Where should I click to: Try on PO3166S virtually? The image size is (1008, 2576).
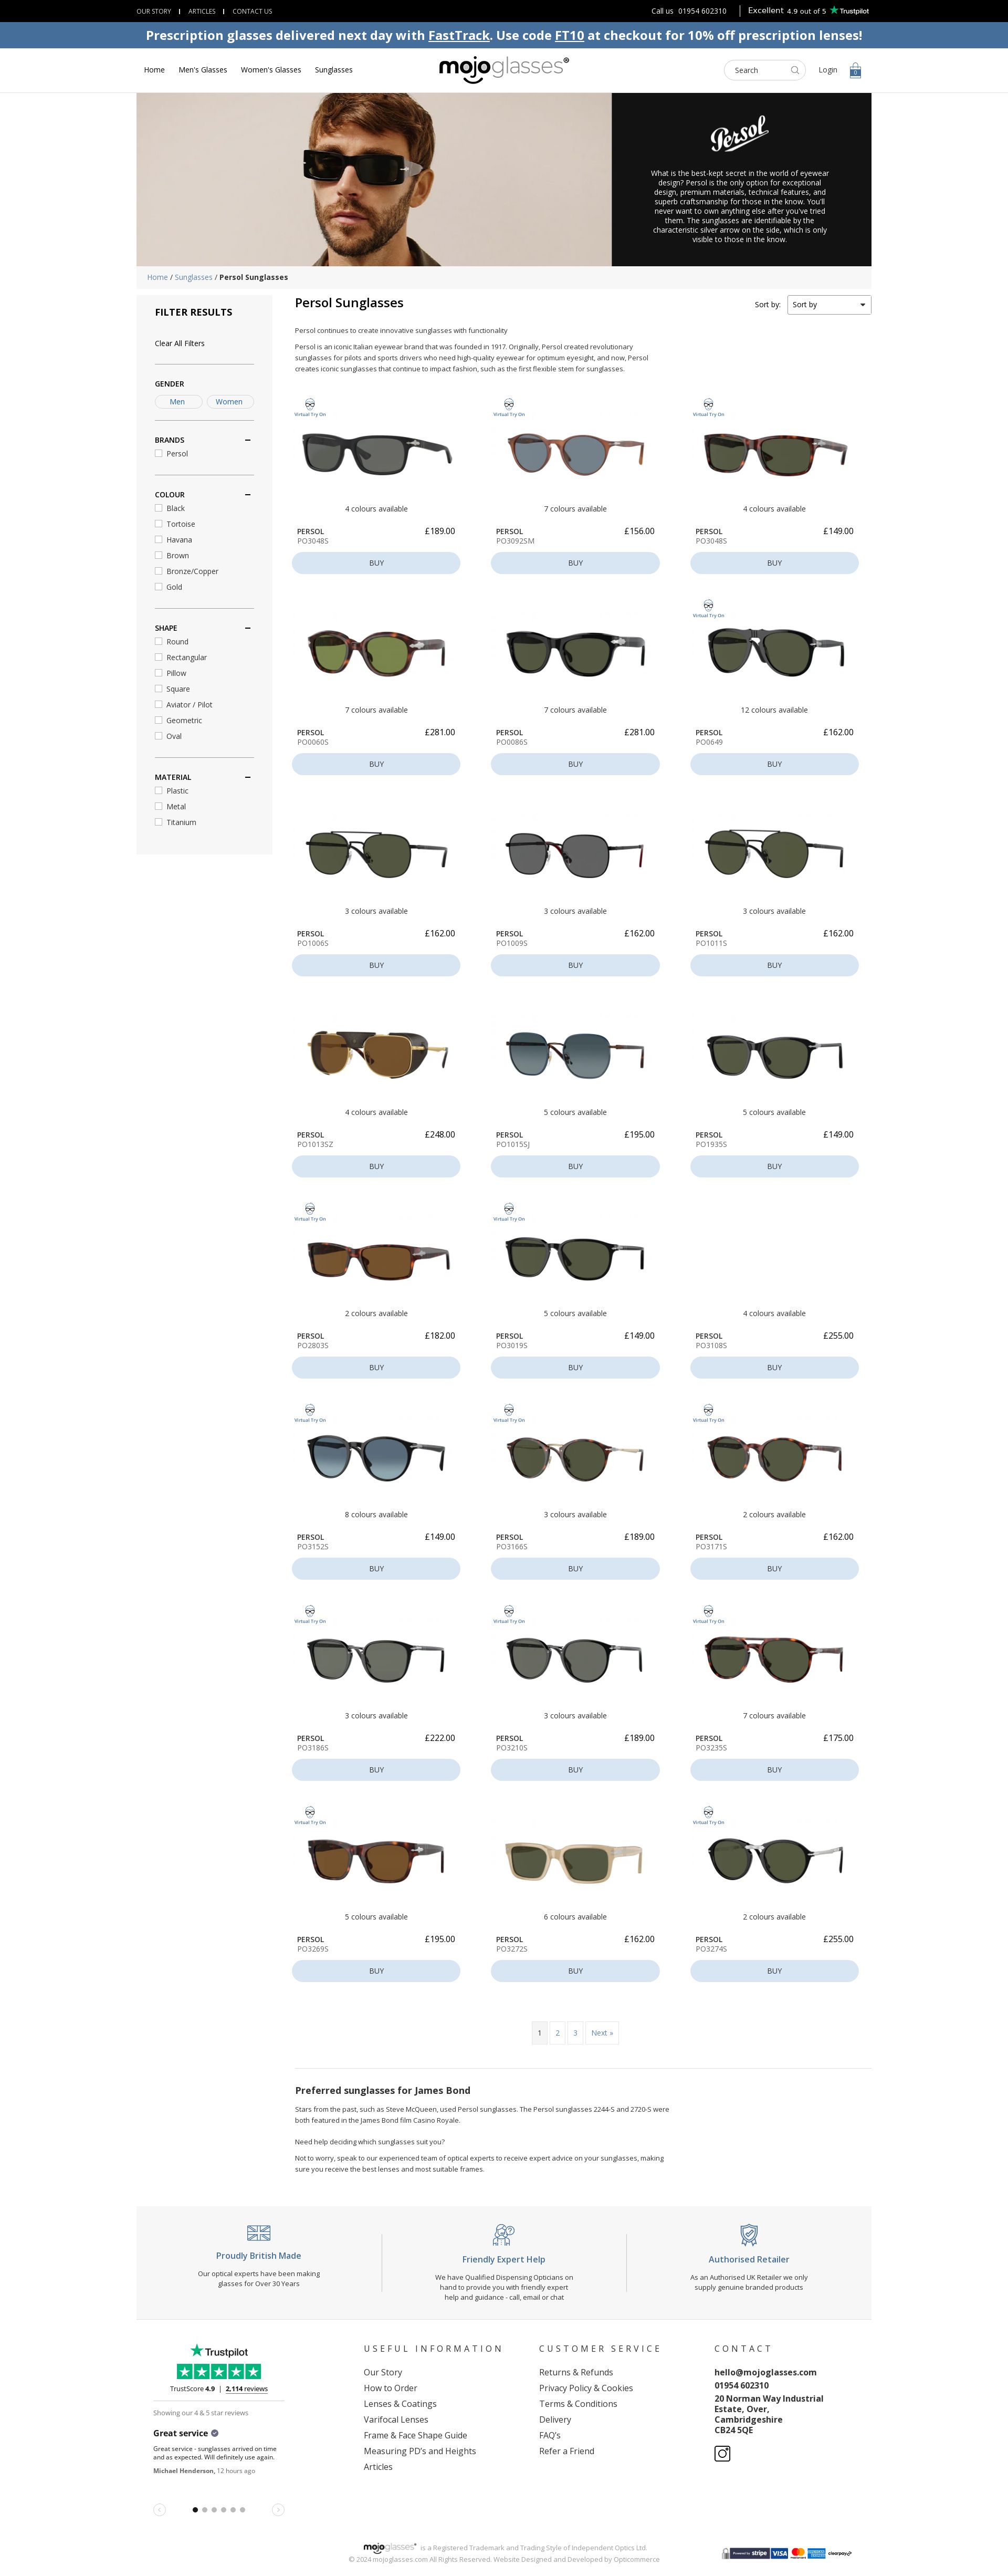509,1413
